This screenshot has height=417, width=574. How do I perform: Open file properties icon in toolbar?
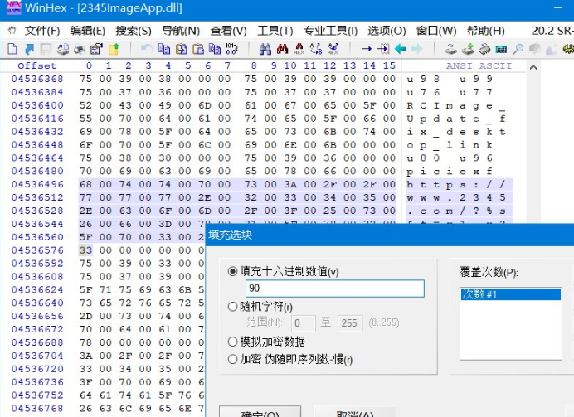coord(96,49)
